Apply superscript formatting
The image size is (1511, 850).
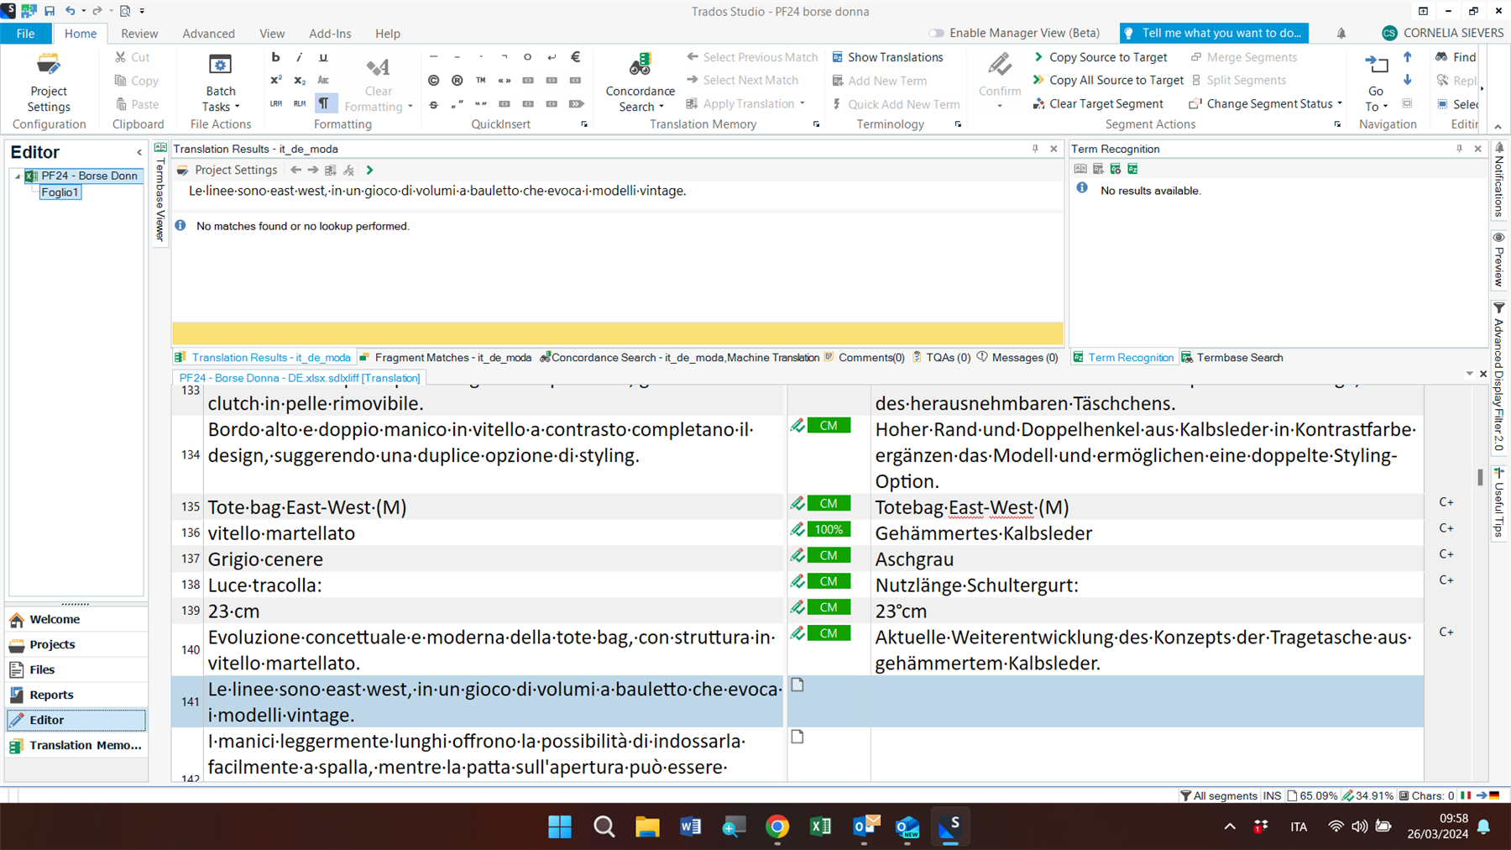[x=275, y=81]
